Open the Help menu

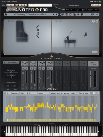coord(96,10)
